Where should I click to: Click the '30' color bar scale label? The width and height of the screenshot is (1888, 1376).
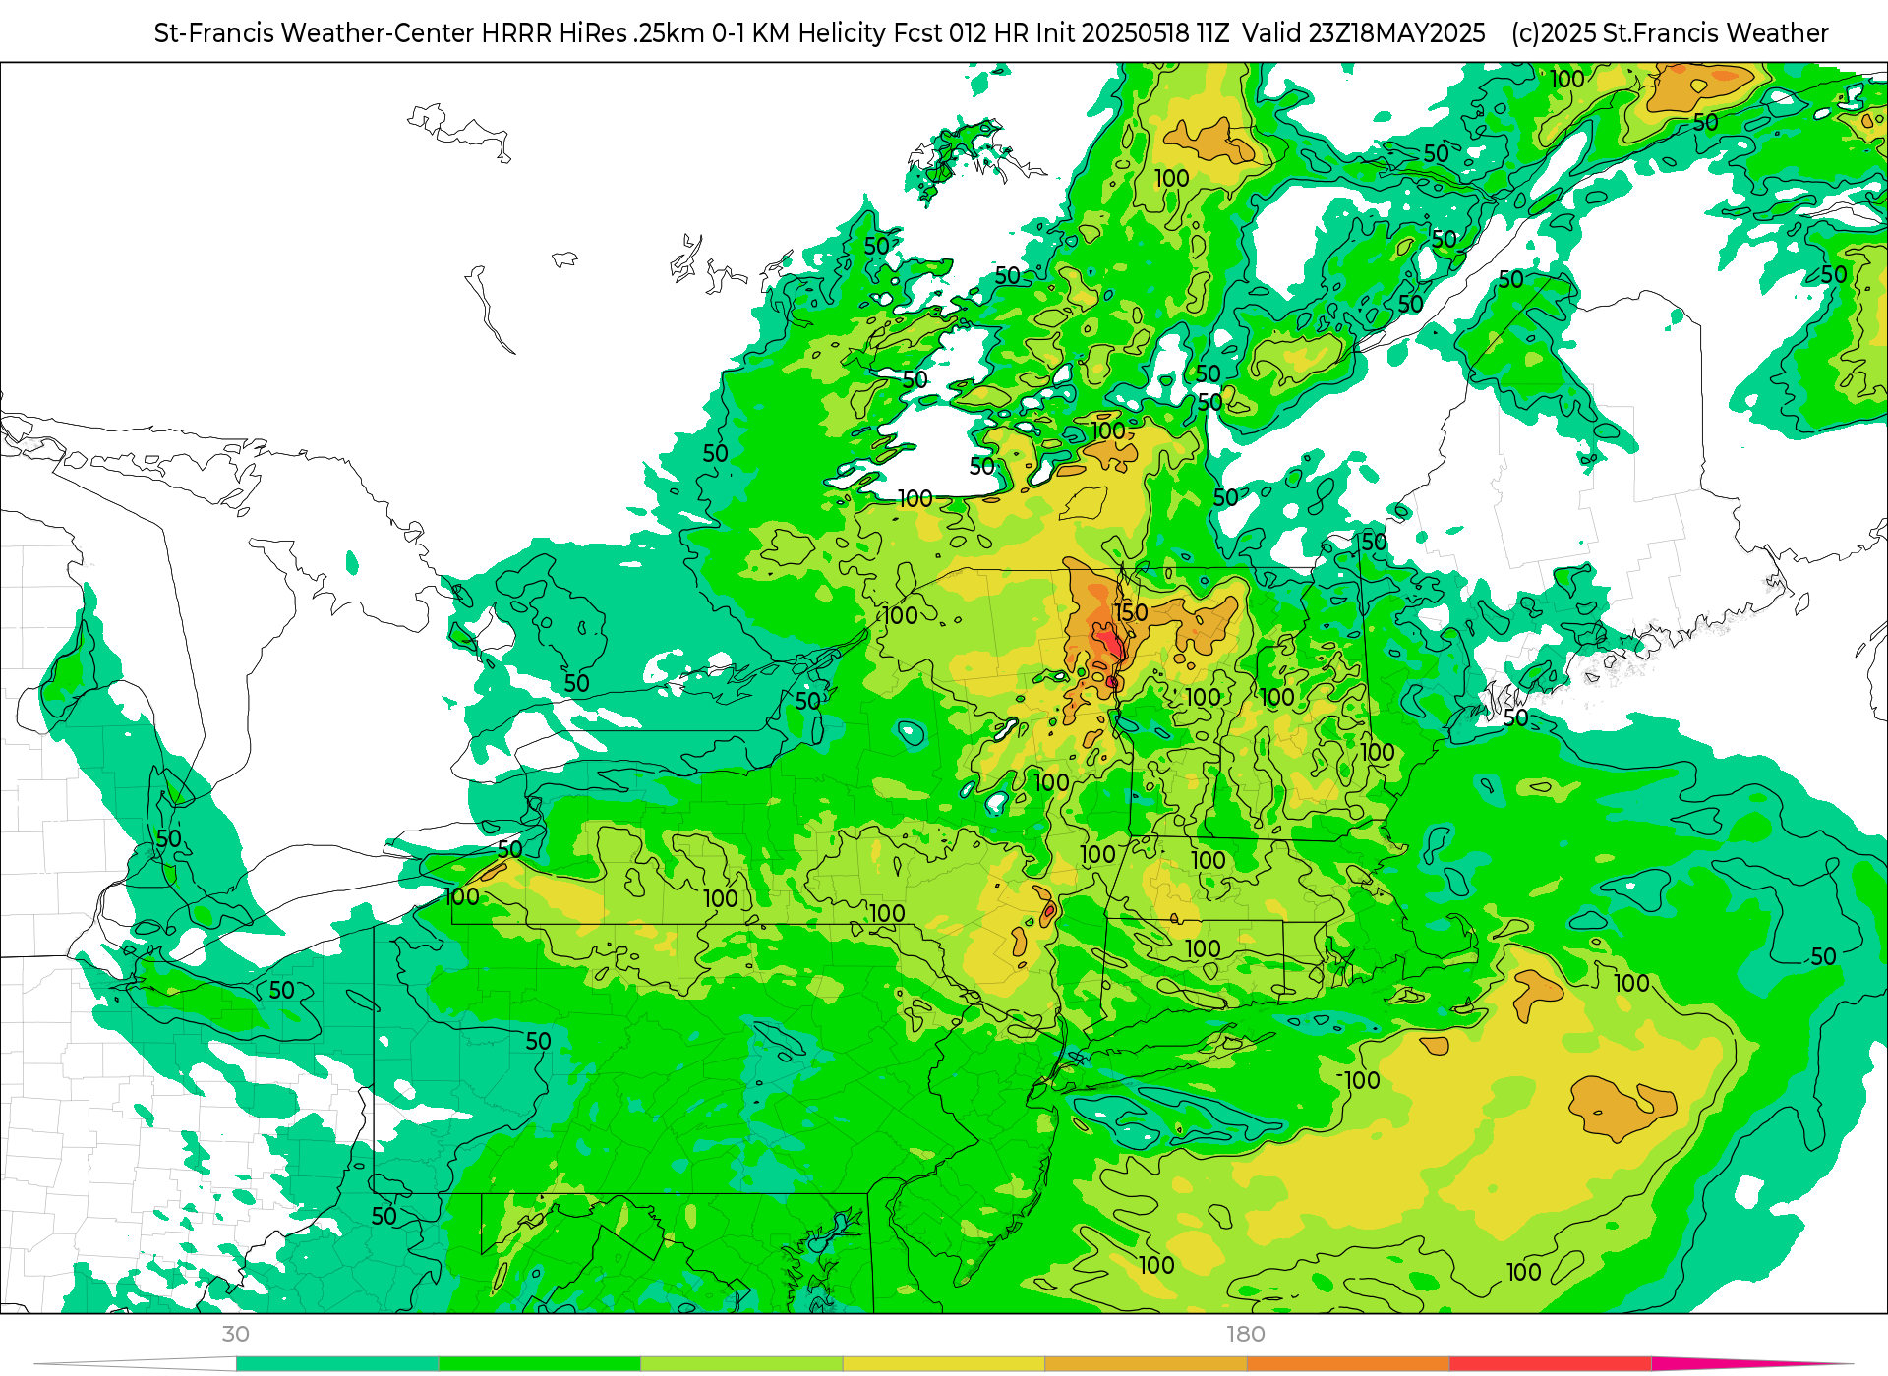click(235, 1334)
